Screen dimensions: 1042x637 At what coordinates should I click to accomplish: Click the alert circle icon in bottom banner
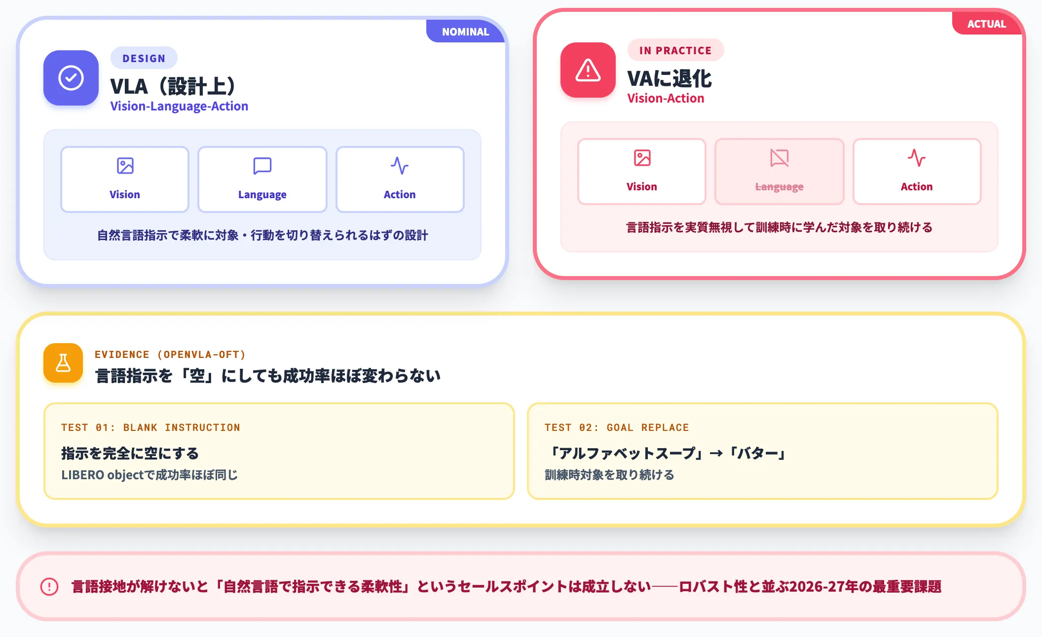[49, 587]
